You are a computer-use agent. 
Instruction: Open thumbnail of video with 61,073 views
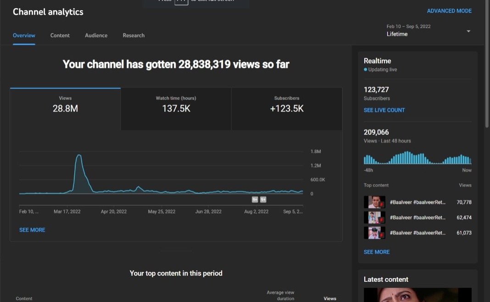tap(374, 233)
